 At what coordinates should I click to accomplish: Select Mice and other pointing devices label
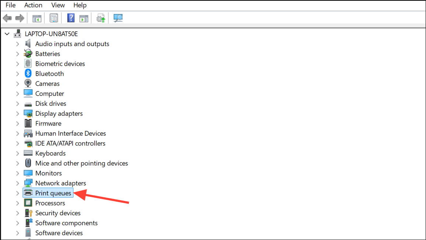coord(82,163)
